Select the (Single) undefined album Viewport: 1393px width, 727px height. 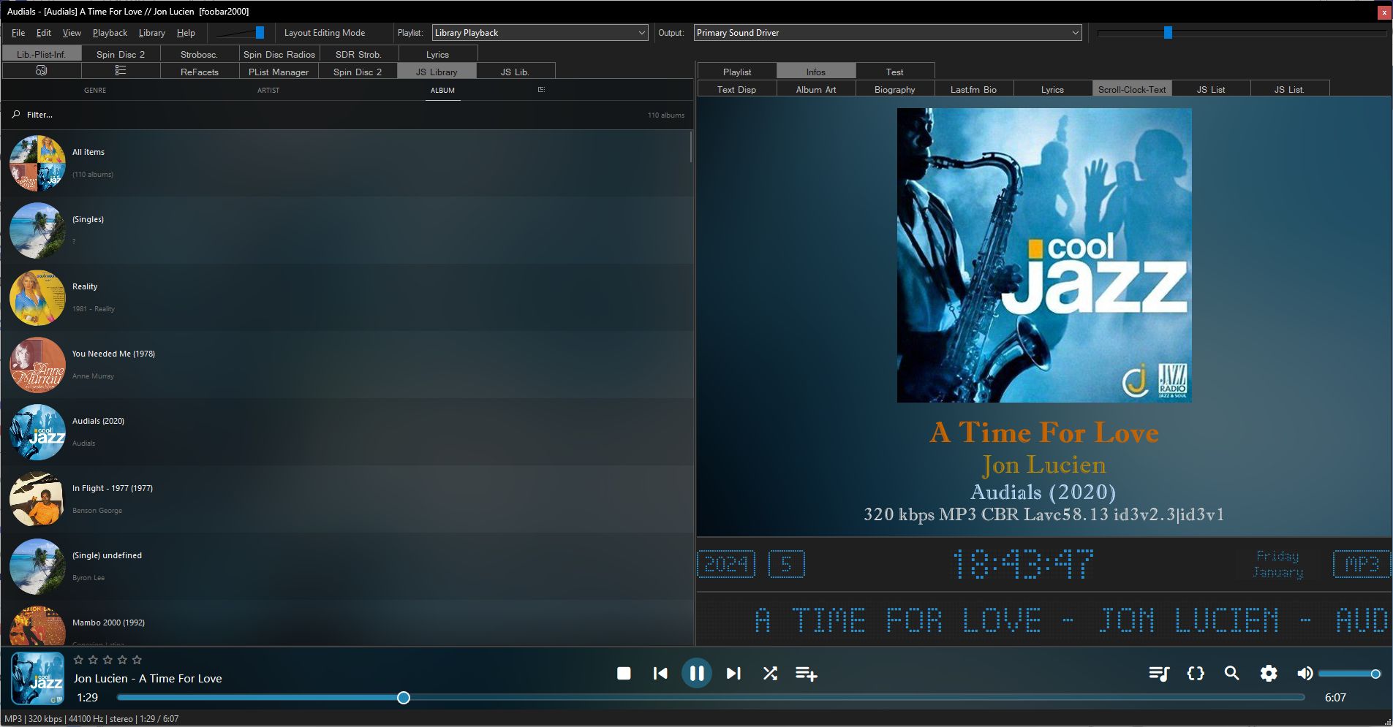point(347,566)
